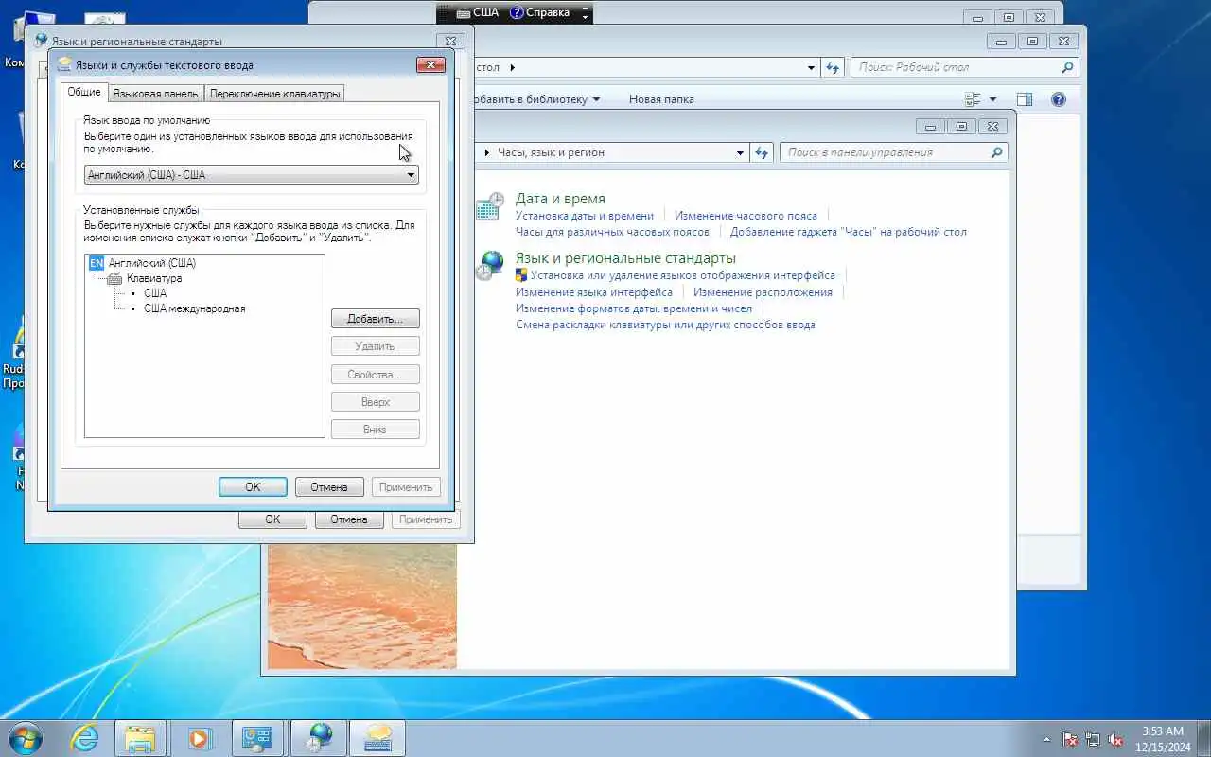The height and width of the screenshot is (757, 1211).
Task: Switch to Языковая панель tab
Action: click(x=155, y=94)
